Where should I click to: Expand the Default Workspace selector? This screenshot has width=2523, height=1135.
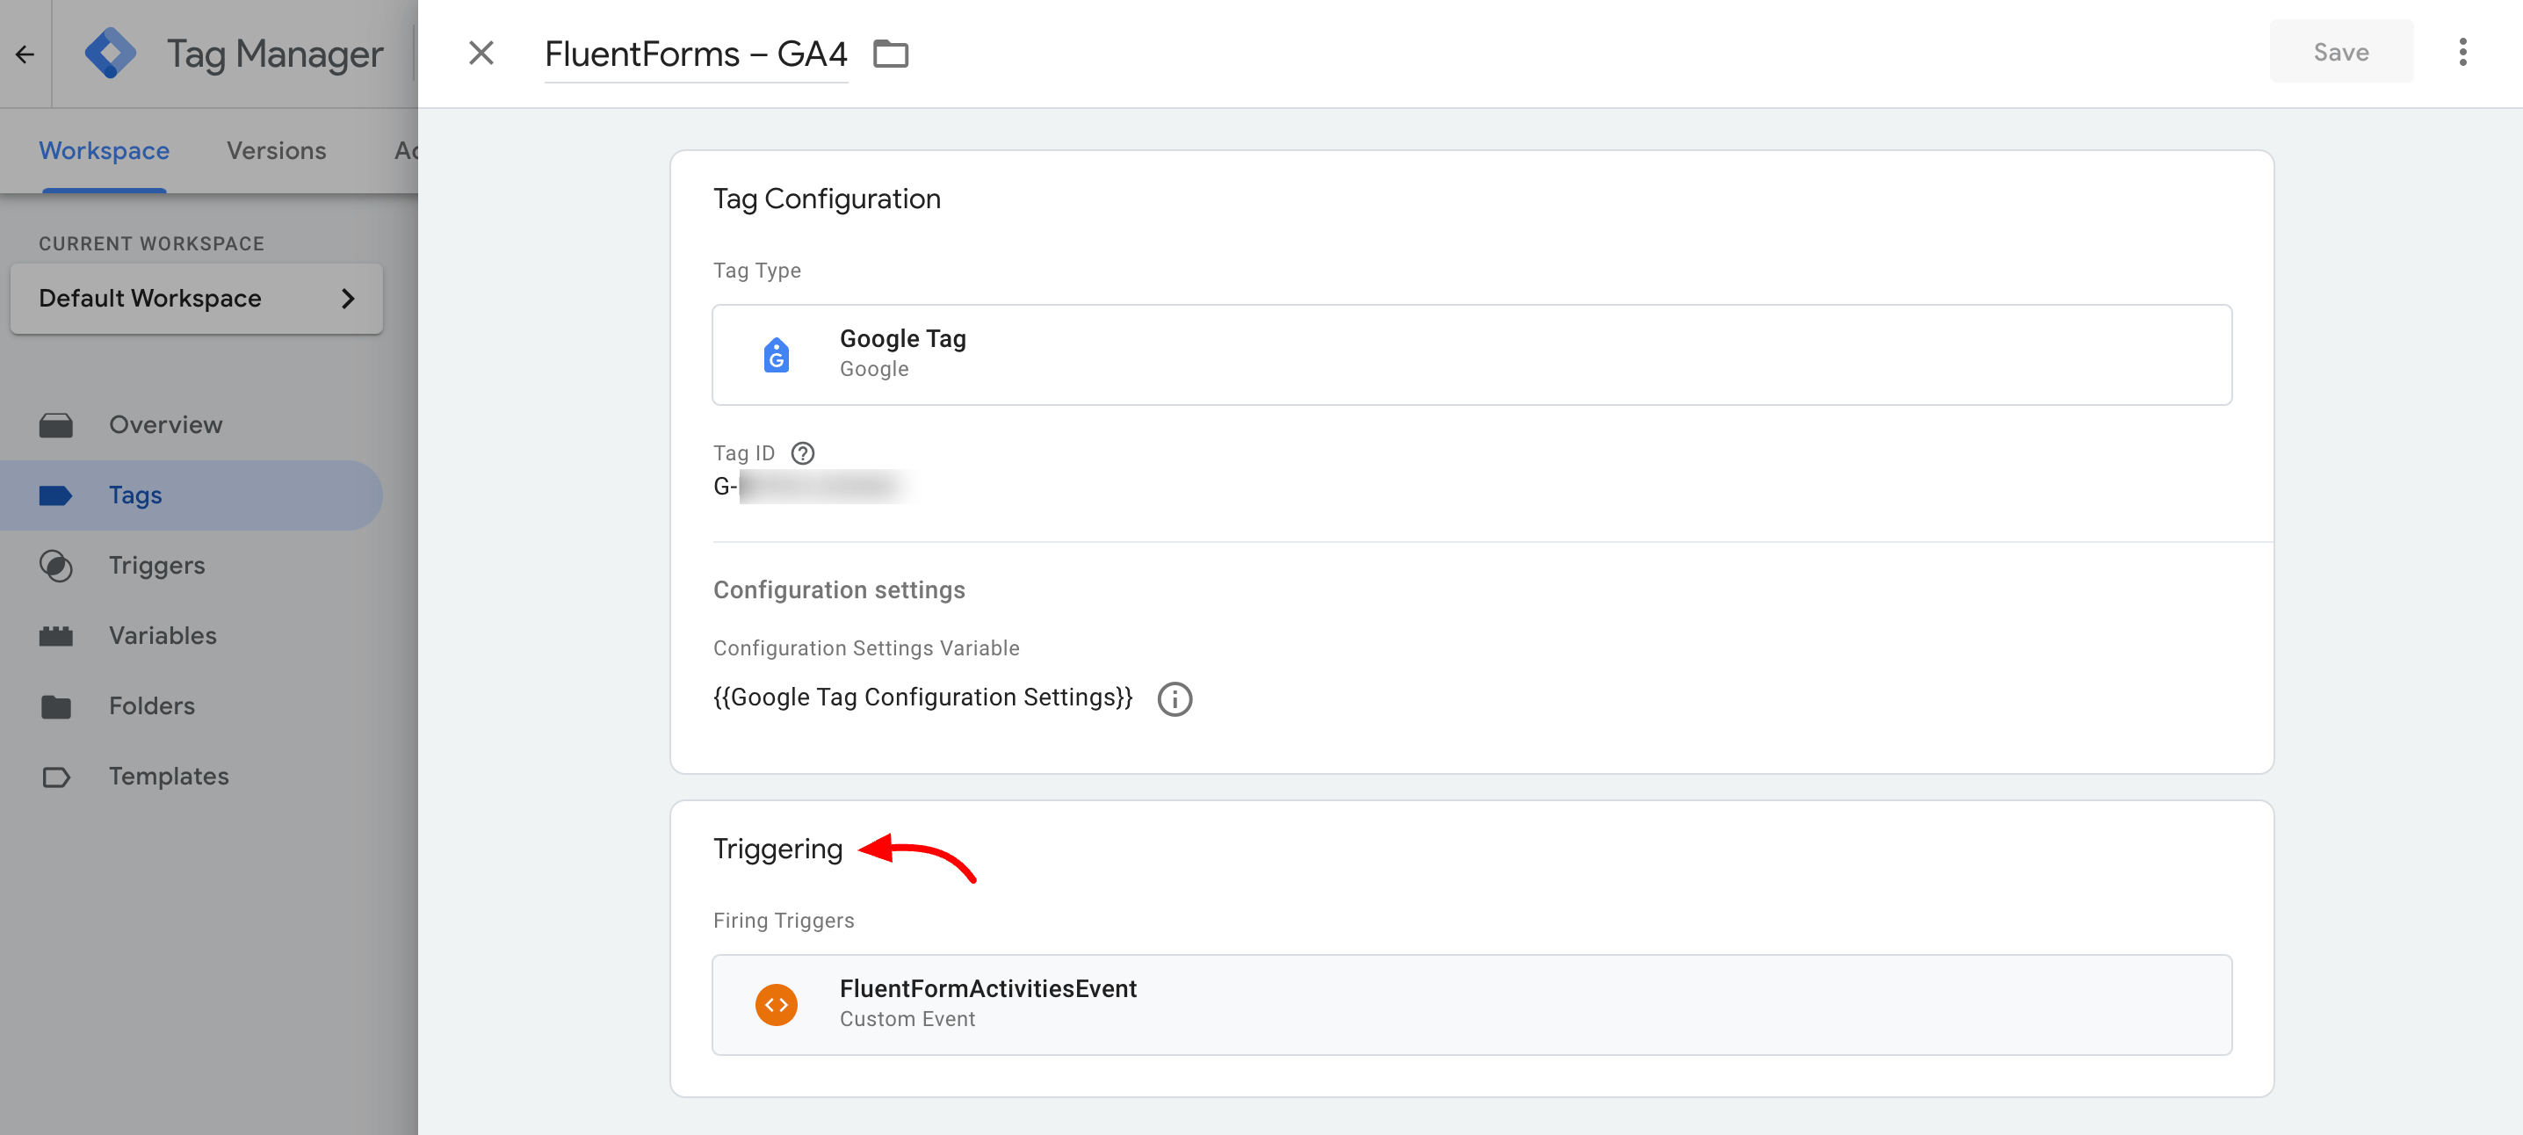click(196, 299)
